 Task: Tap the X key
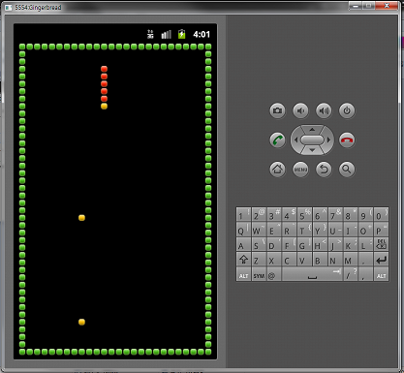point(274,260)
